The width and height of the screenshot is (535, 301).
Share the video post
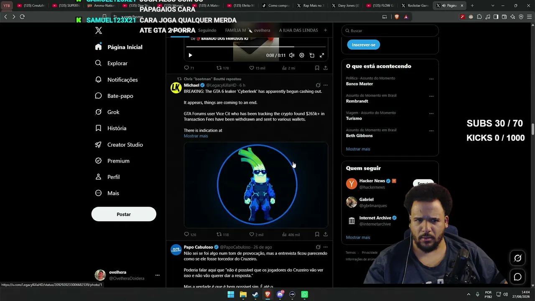pos(326,68)
